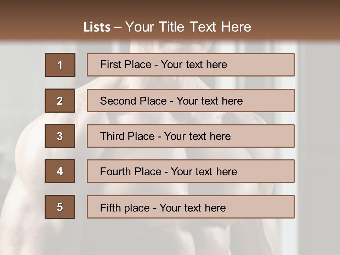The width and height of the screenshot is (340, 255).
Task: Select the number 3 box
Action: (x=60, y=136)
